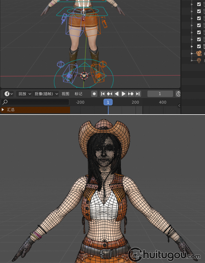Click the light object icon in outliner
Screen dimensions: 205x263
click(x=199, y=60)
